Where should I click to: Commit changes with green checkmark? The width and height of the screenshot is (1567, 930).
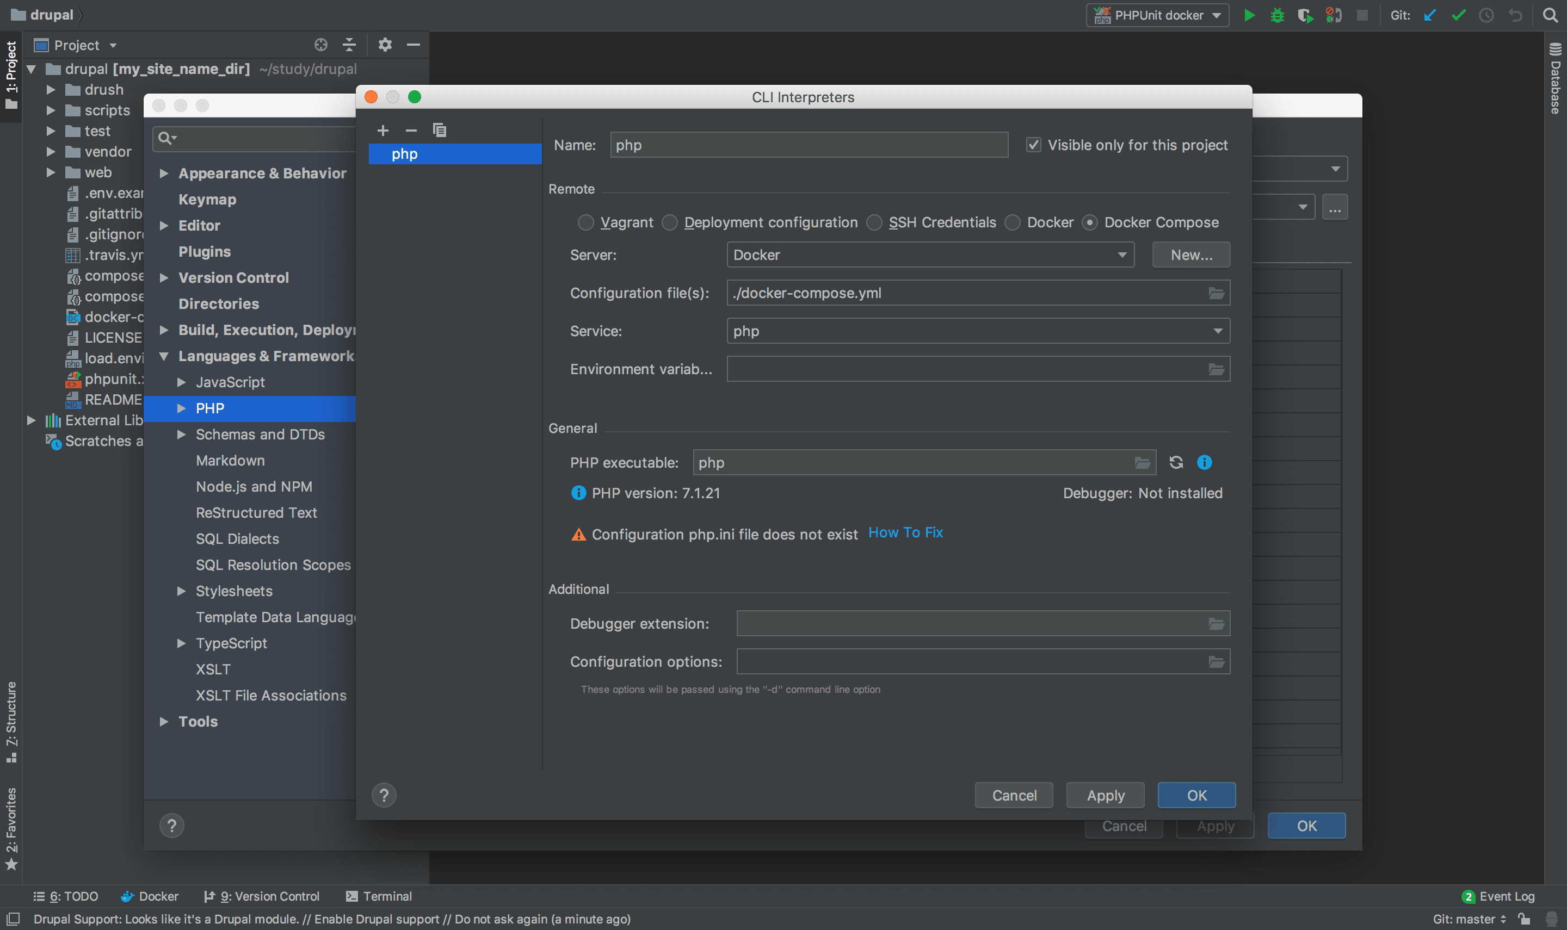pyautogui.click(x=1458, y=15)
